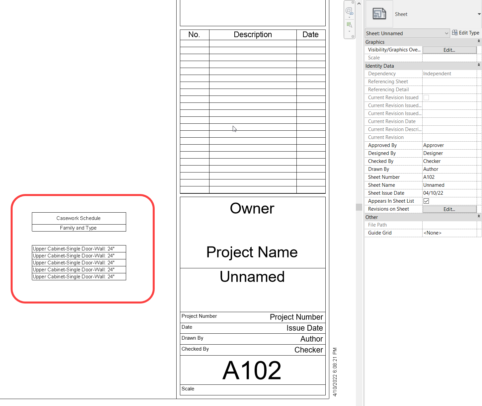Image resolution: width=482 pixels, height=406 pixels.
Task: Open Edit Type using its icon
Action: pos(455,33)
